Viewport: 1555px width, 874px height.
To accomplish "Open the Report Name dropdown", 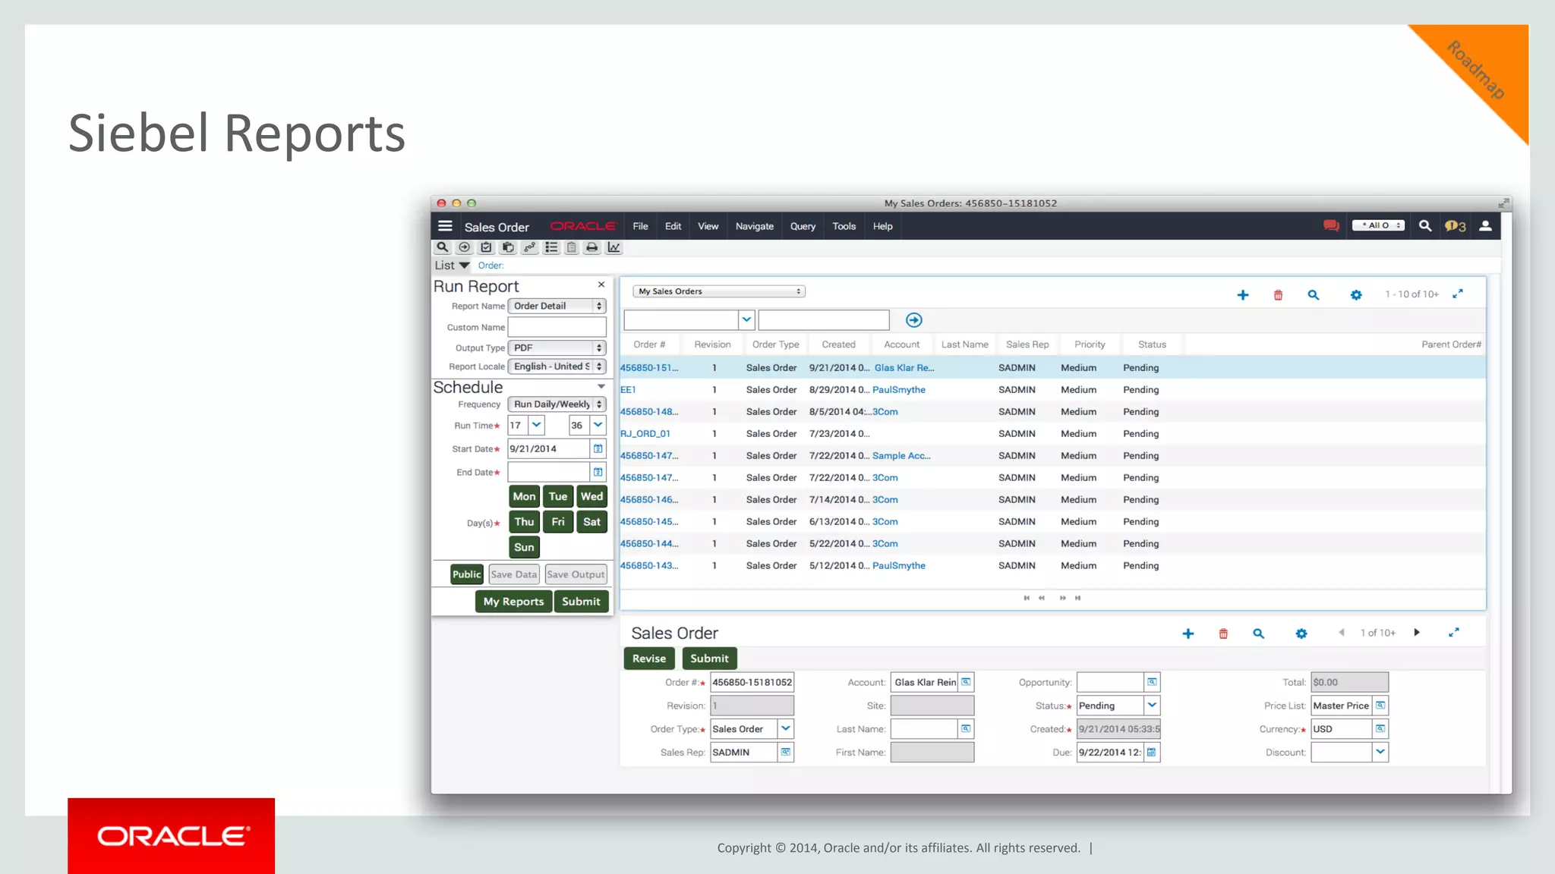I will [557, 306].
